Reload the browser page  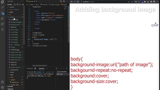click(x=78, y=2)
